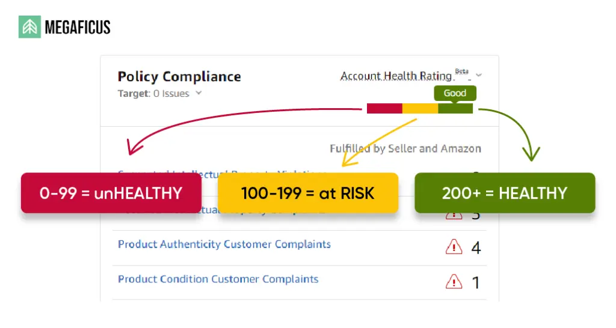Click the Fulfilled by Seller and Amazon text
The height and width of the screenshot is (328, 616).
point(405,148)
